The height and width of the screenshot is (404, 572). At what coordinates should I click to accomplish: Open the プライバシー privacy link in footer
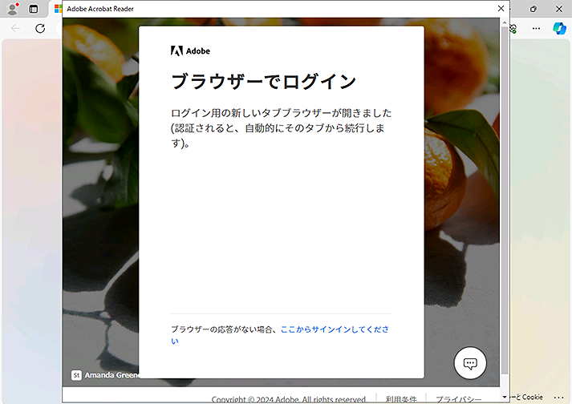click(x=459, y=400)
